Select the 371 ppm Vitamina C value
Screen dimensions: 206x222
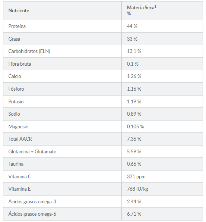136,177
